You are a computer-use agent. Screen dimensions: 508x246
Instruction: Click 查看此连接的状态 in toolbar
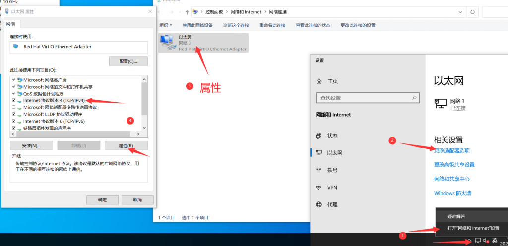313,25
